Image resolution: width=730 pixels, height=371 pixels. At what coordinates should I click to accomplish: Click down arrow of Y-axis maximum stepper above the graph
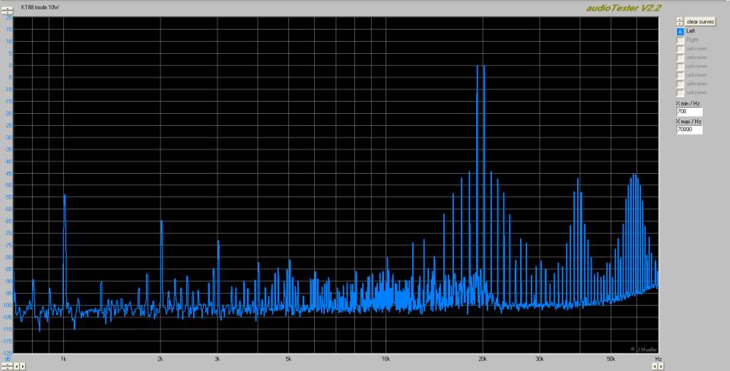(8, 14)
